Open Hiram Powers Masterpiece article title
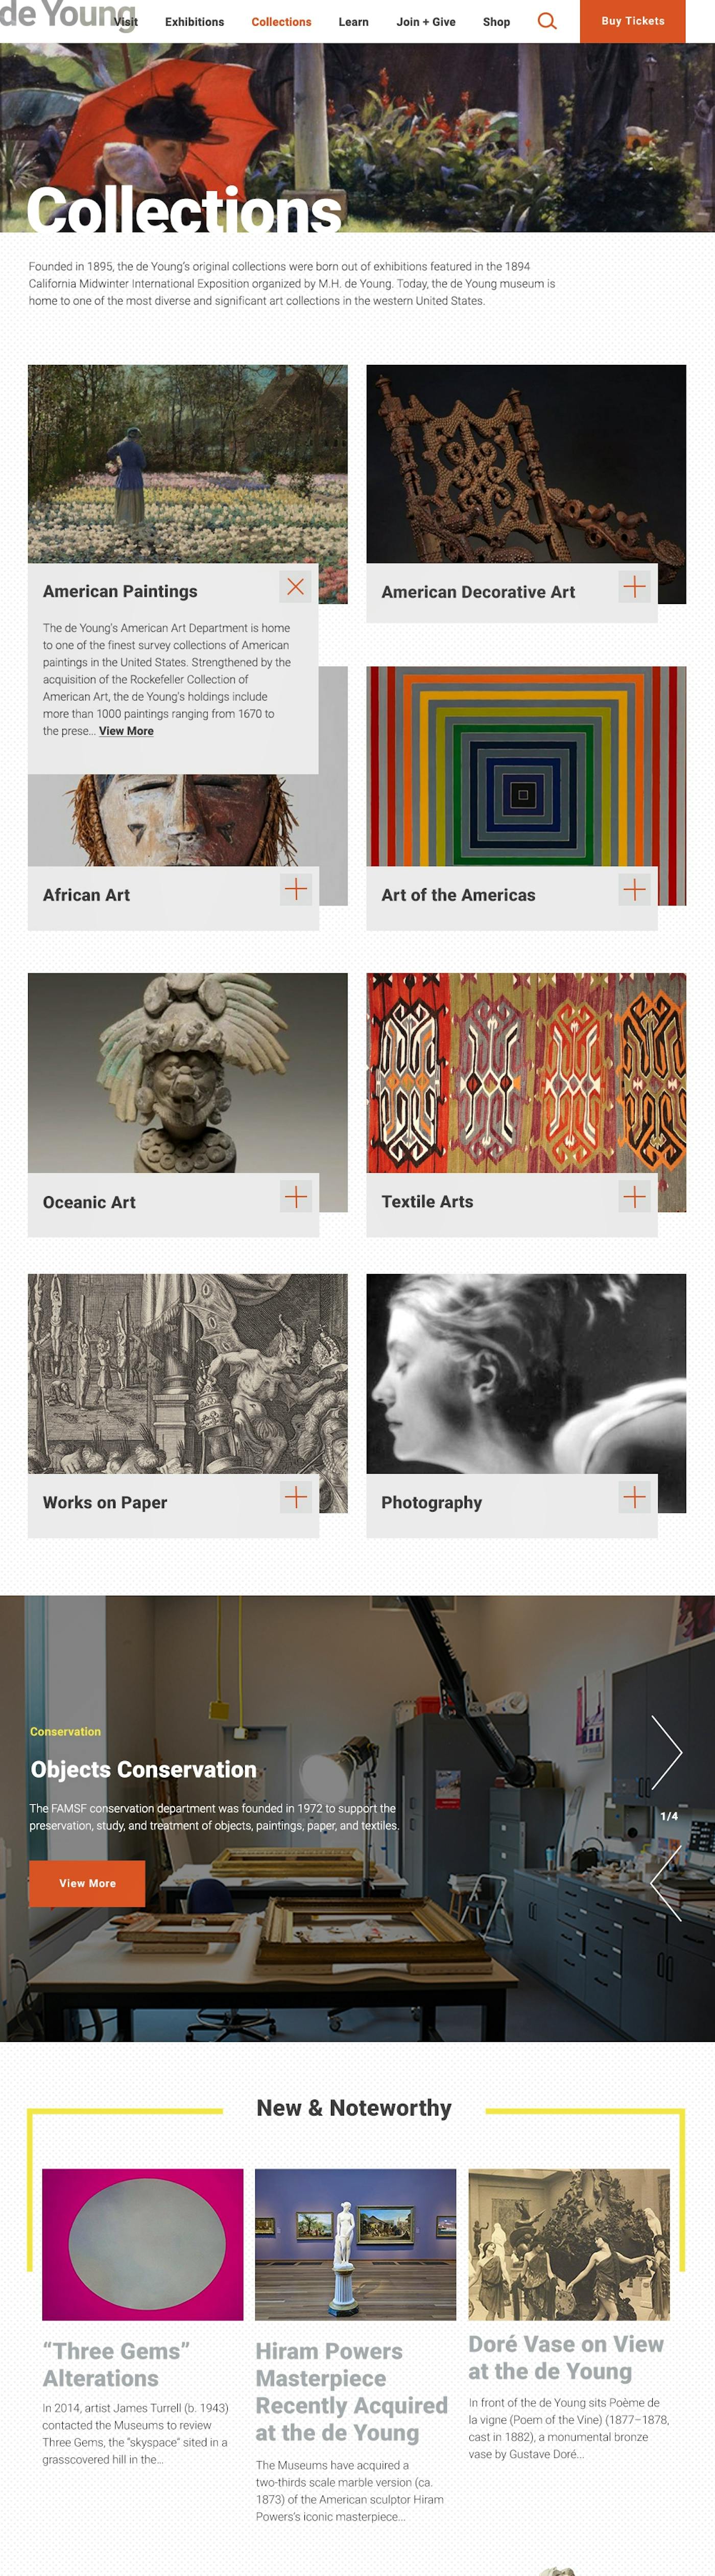This screenshot has height=2576, width=715. [351, 2391]
